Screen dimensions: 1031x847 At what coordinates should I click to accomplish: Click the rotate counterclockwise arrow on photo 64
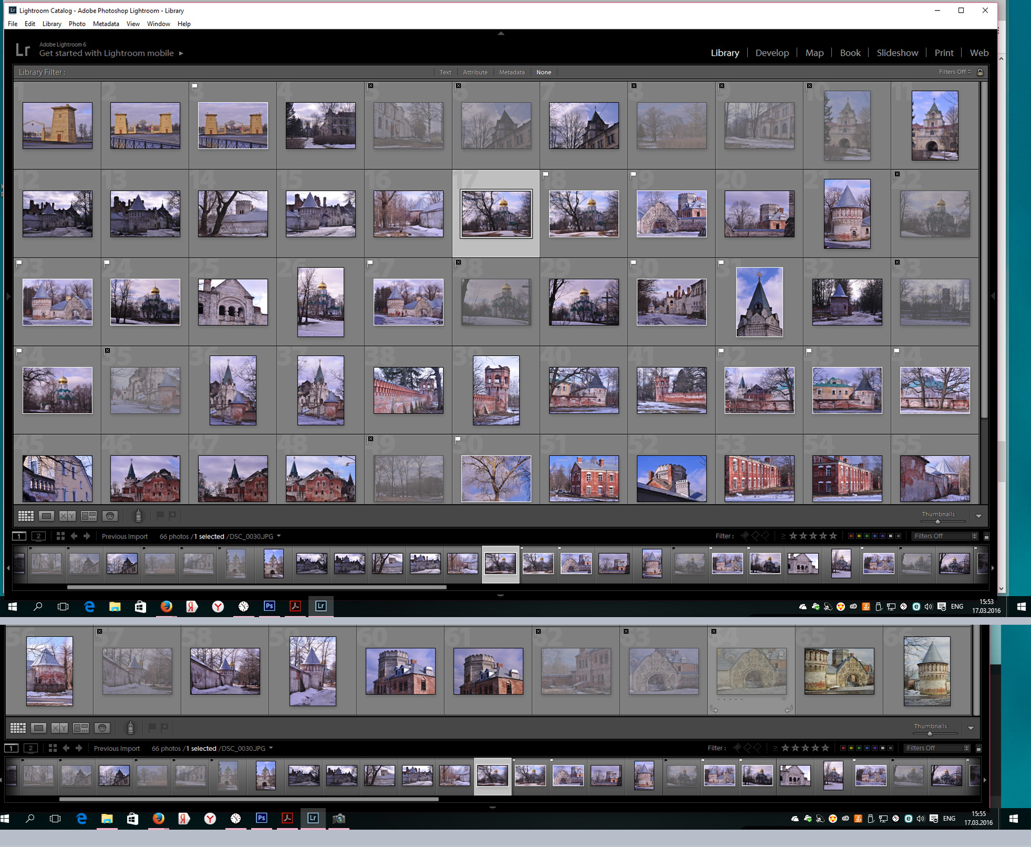(x=714, y=709)
